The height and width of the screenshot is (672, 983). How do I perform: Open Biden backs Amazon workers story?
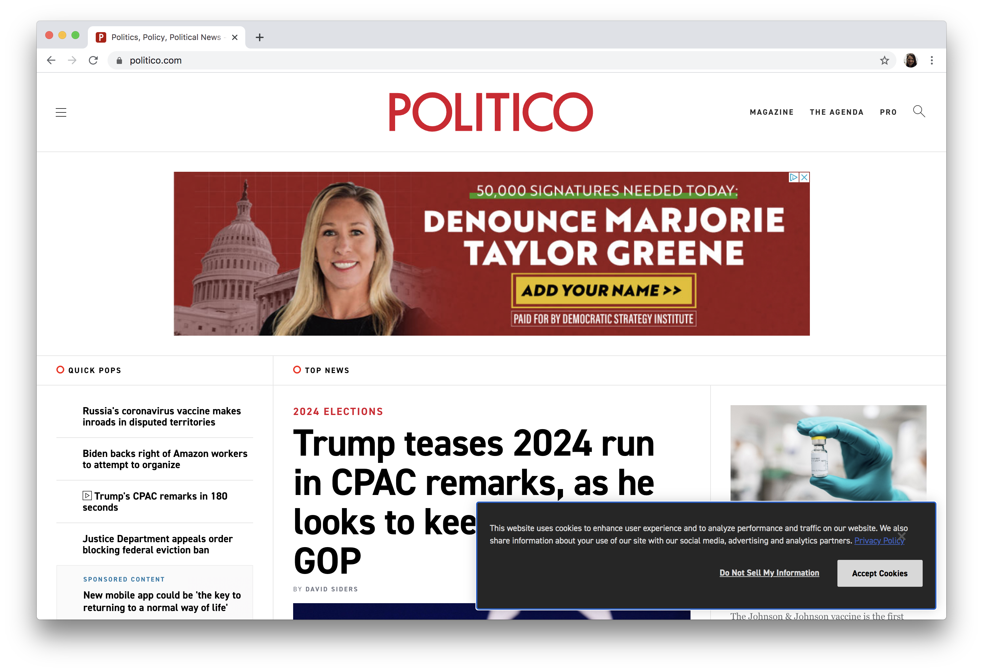(x=165, y=459)
